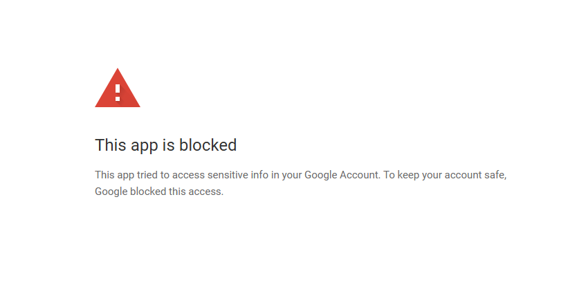The image size is (568, 307).
Task: Click the red warning triangle icon
Action: click(x=118, y=88)
